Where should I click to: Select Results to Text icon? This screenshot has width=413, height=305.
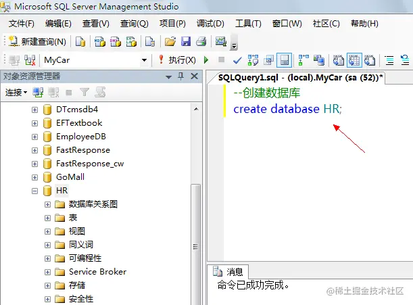tap(339, 60)
